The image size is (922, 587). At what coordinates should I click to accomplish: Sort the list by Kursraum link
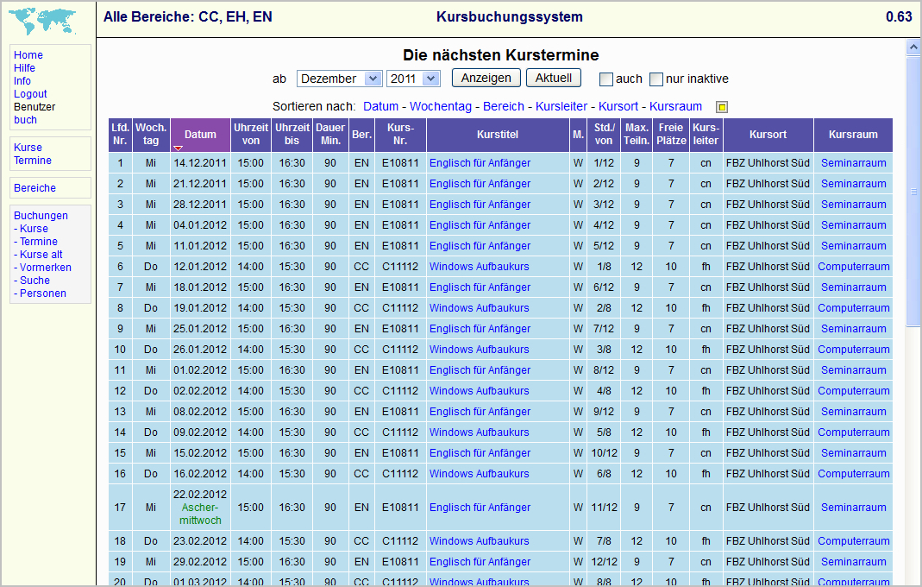(x=675, y=106)
